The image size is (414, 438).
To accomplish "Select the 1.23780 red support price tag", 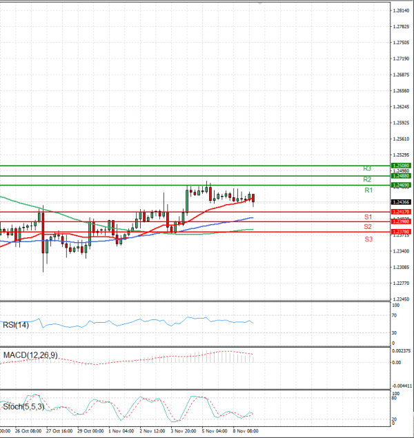I will coord(401,232).
